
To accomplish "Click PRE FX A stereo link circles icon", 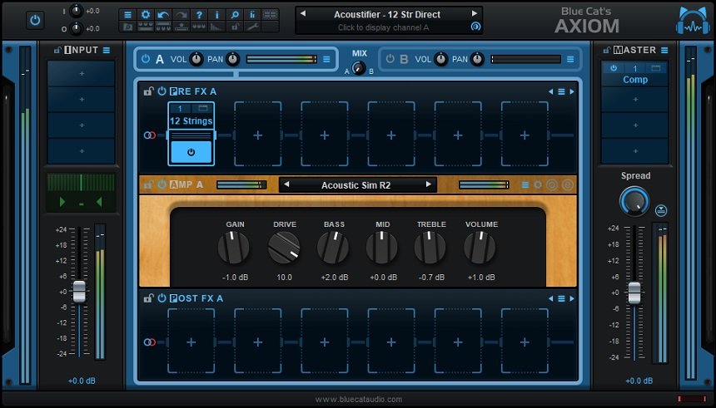I will 149,135.
